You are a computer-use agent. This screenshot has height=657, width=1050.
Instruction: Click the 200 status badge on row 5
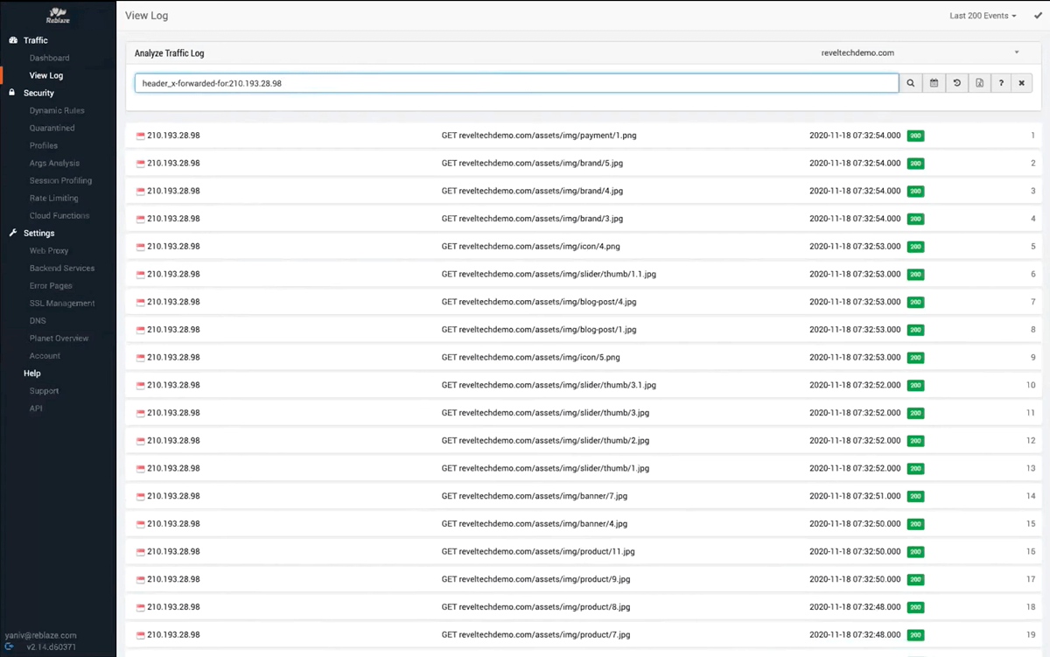point(915,247)
